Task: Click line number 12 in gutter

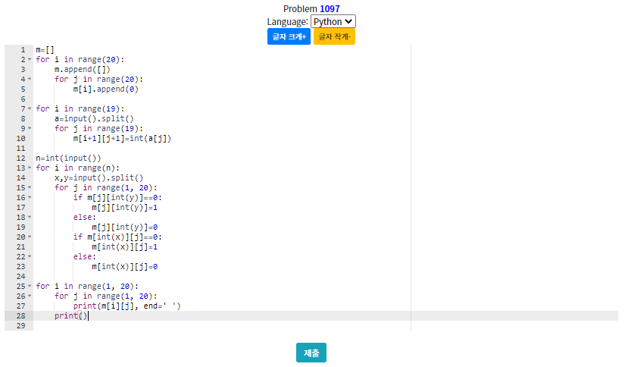Action: [x=20, y=158]
